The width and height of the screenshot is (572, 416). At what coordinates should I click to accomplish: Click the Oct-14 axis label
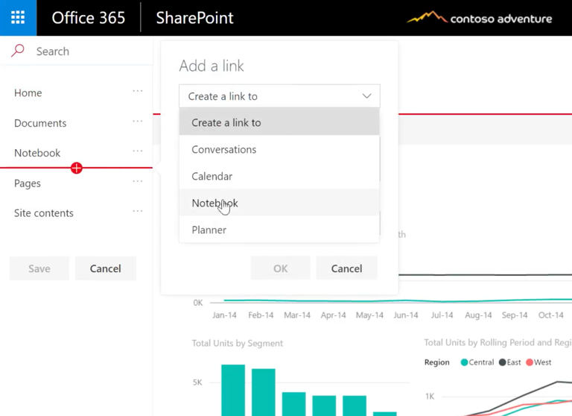(551, 315)
